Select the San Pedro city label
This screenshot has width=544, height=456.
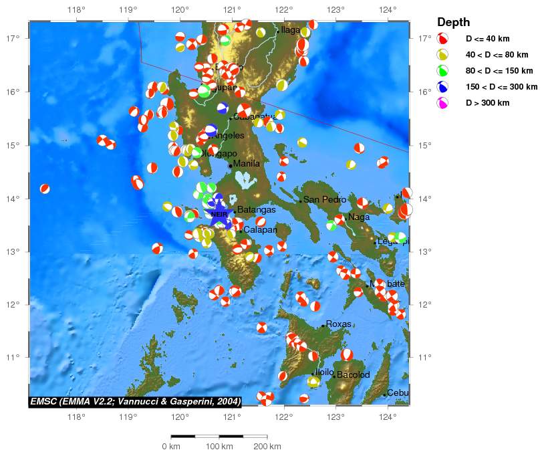[325, 199]
